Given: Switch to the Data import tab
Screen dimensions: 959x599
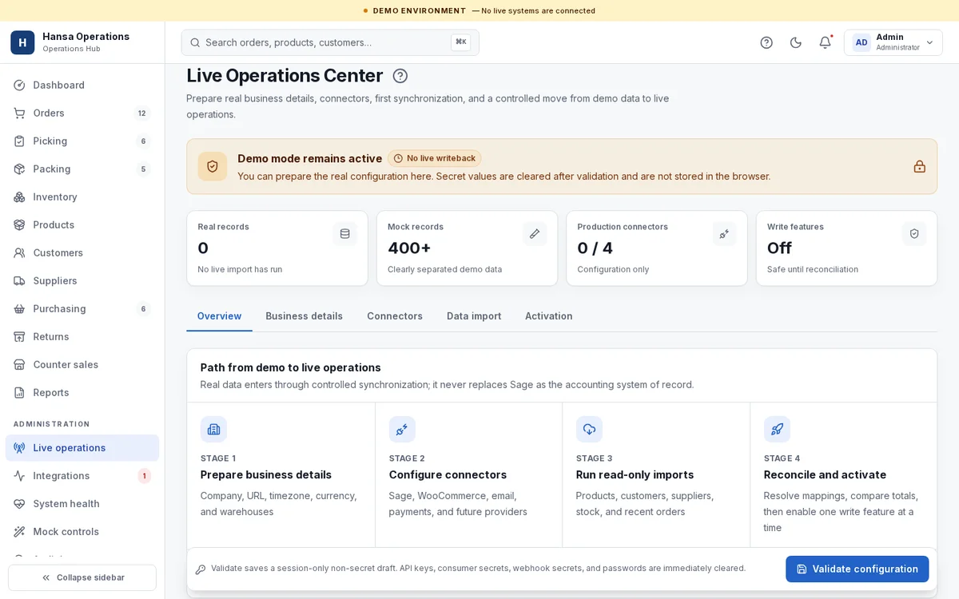Looking at the screenshot, I should click(x=474, y=316).
